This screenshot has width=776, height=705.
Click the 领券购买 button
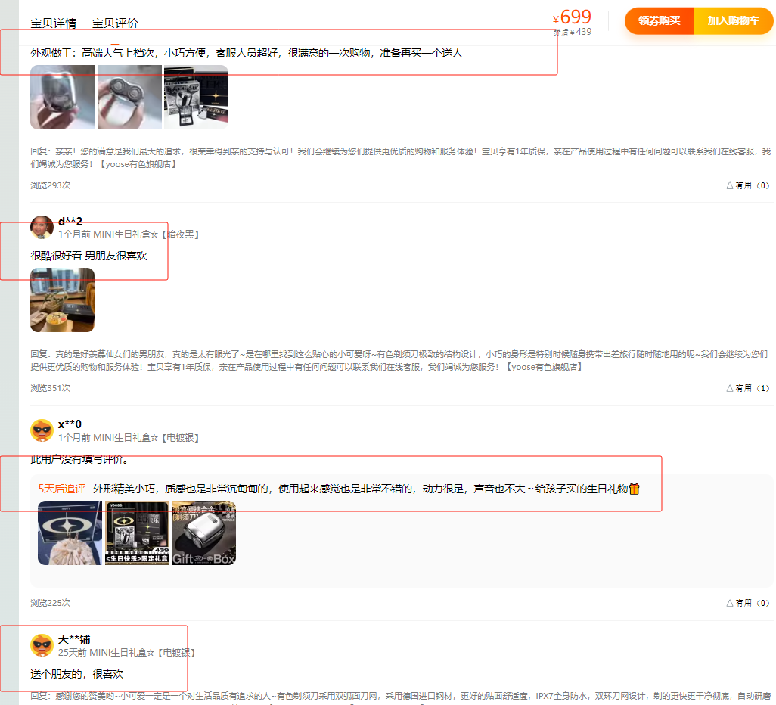[659, 20]
